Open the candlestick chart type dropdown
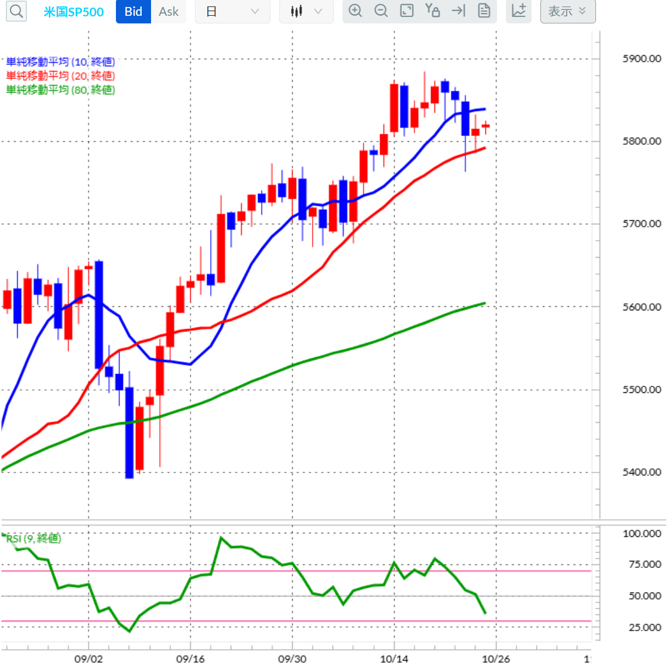 pos(306,12)
